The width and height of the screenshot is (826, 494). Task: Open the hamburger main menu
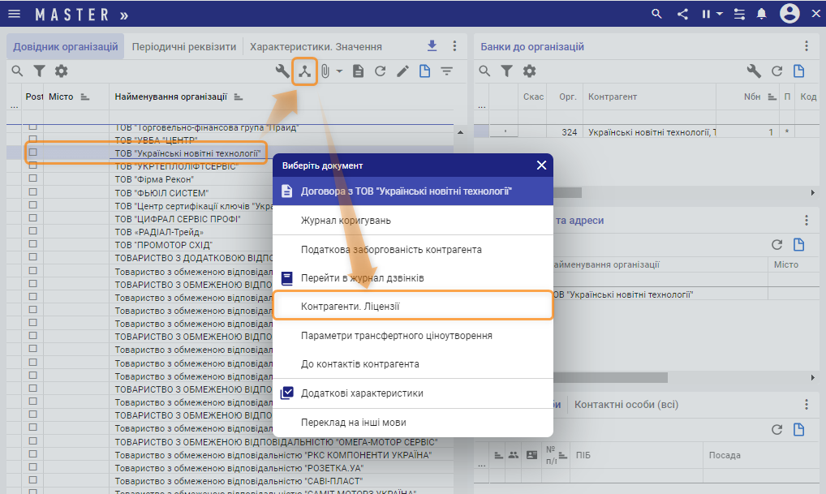coord(15,14)
